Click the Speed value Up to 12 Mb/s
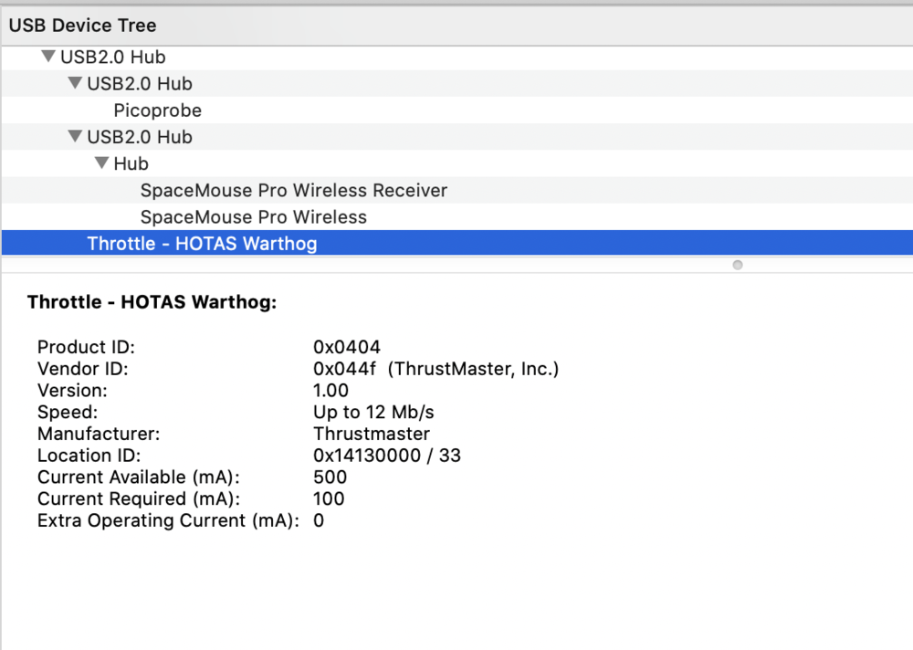 coord(373,412)
